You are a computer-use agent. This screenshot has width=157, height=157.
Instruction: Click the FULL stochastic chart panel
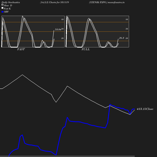pos(97,31)
